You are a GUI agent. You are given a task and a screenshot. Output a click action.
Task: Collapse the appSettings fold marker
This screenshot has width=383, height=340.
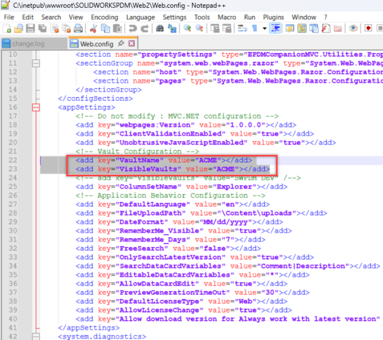click(x=36, y=108)
